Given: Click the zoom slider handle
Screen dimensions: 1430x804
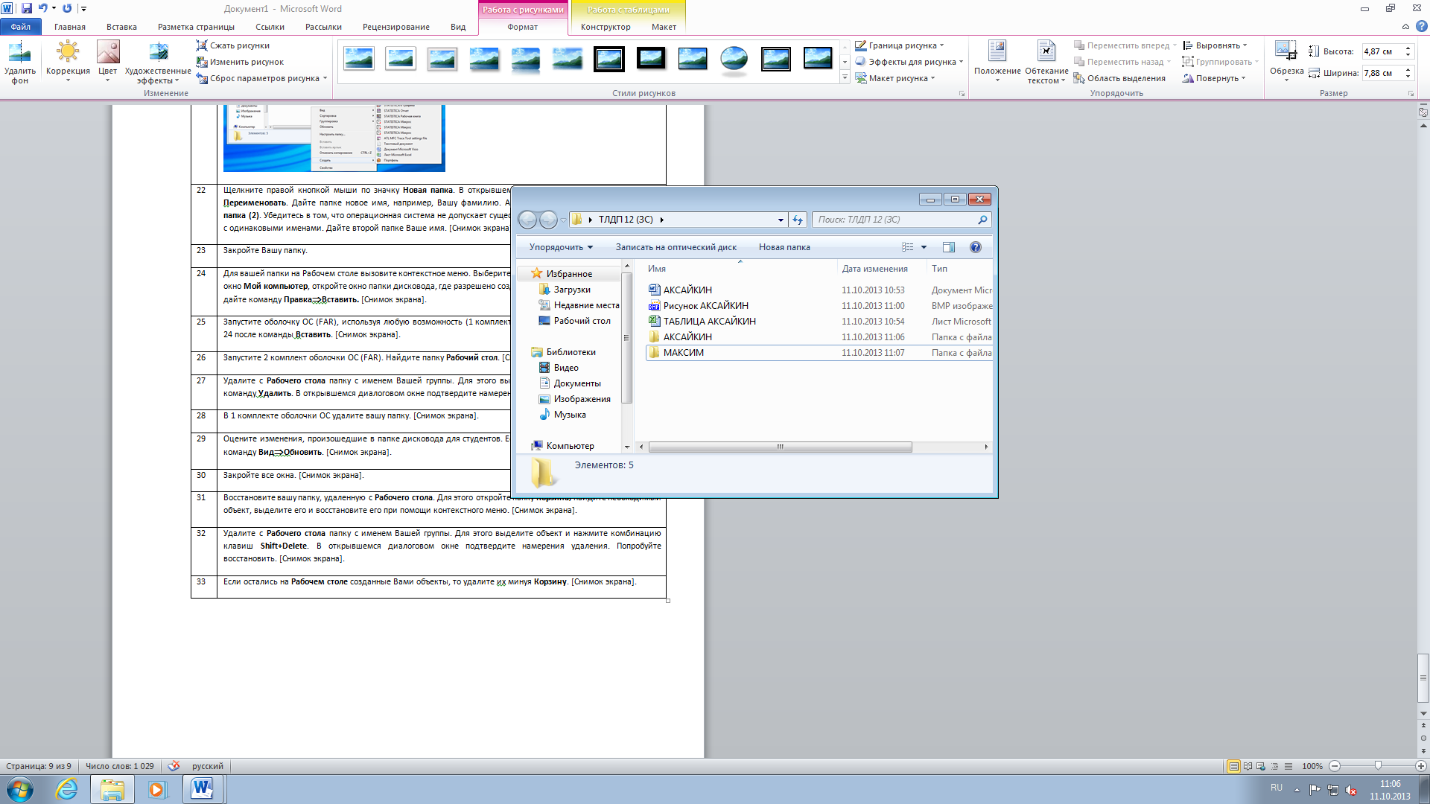Looking at the screenshot, I should (1377, 766).
